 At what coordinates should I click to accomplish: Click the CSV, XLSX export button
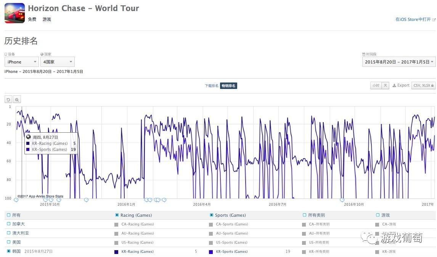[423, 86]
